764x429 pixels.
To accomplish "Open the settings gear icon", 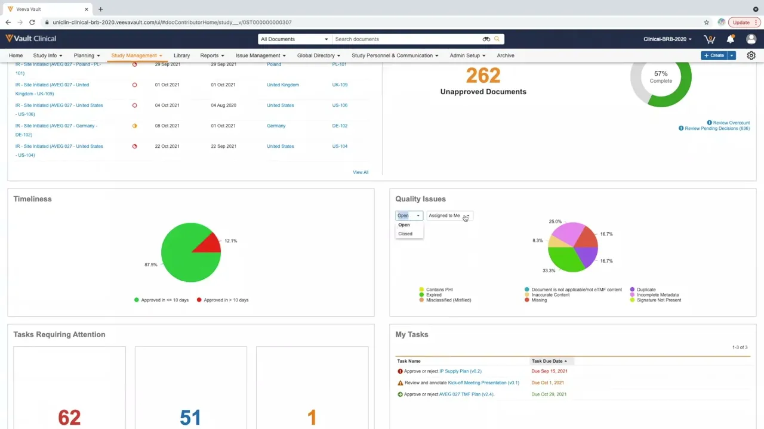I will pos(751,55).
